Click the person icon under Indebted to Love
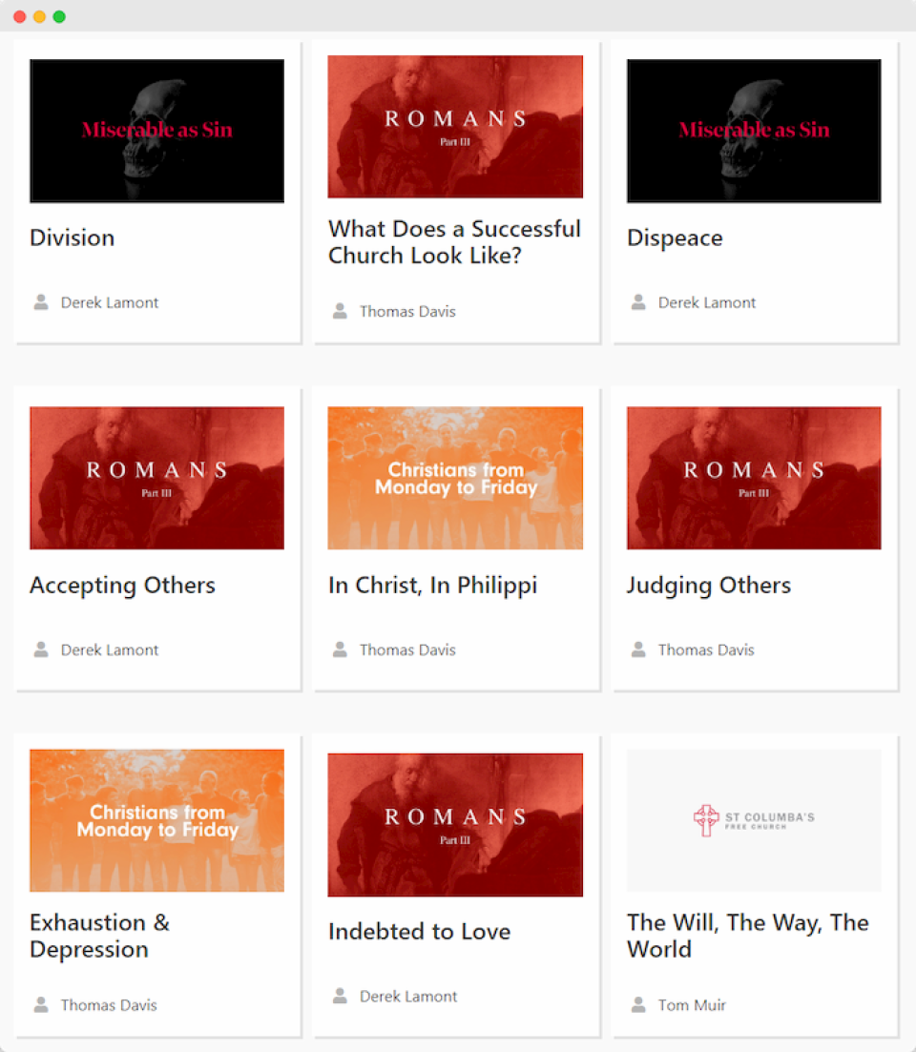 [x=341, y=996]
